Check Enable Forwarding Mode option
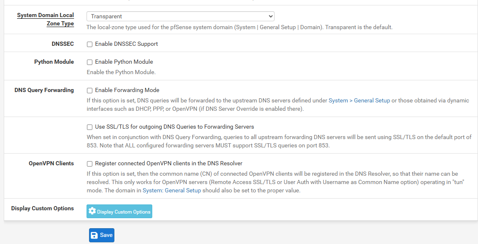This screenshot has width=478, height=244. 89,91
